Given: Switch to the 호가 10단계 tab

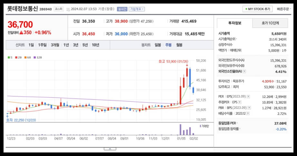Looking at the screenshot, I should 270,23.
